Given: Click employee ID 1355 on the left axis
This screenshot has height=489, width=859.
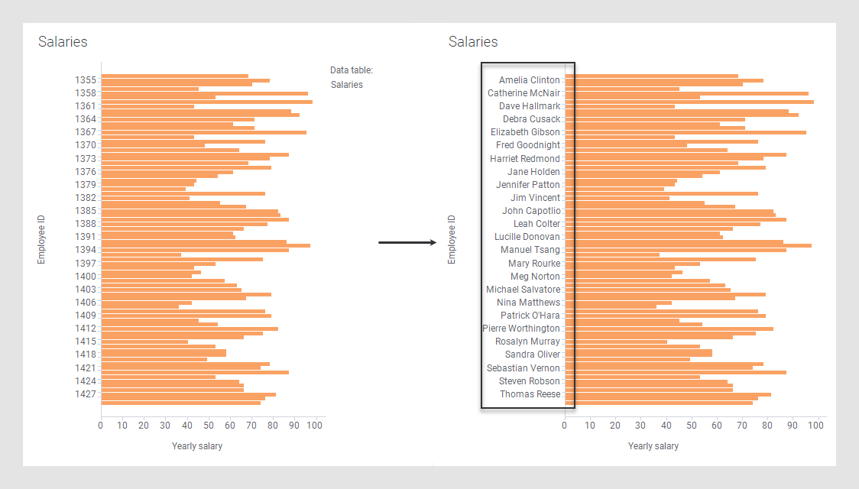Looking at the screenshot, I should coord(86,79).
